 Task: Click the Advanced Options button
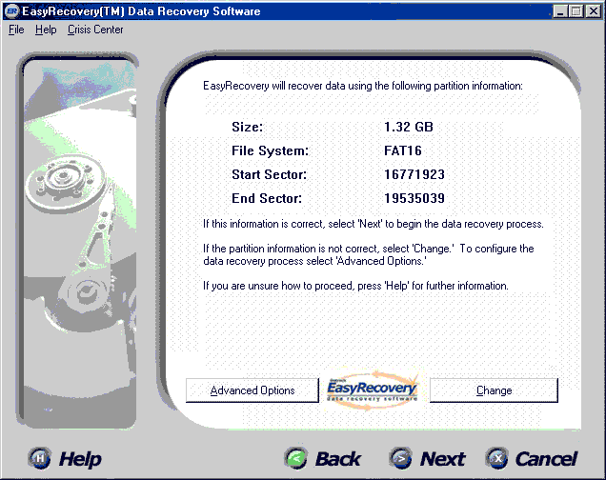coord(252,390)
